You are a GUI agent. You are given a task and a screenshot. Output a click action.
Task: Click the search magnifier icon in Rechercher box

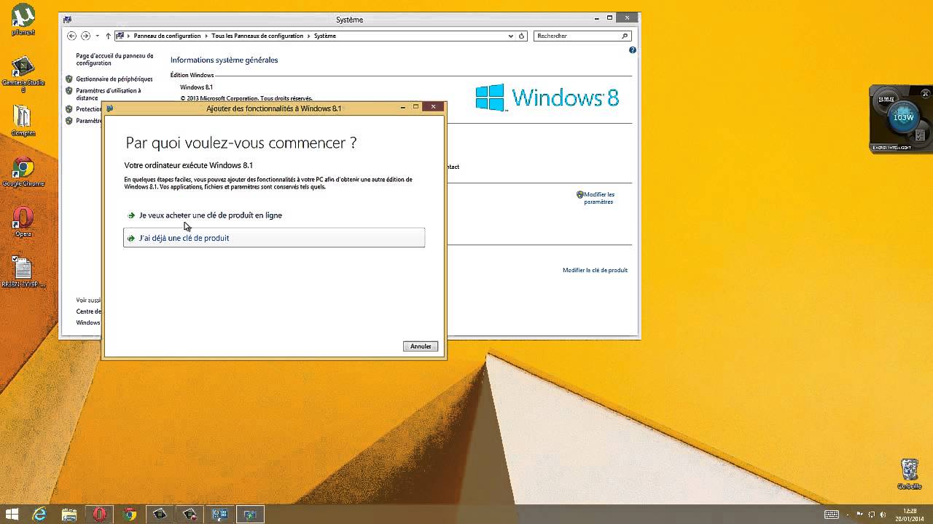625,36
